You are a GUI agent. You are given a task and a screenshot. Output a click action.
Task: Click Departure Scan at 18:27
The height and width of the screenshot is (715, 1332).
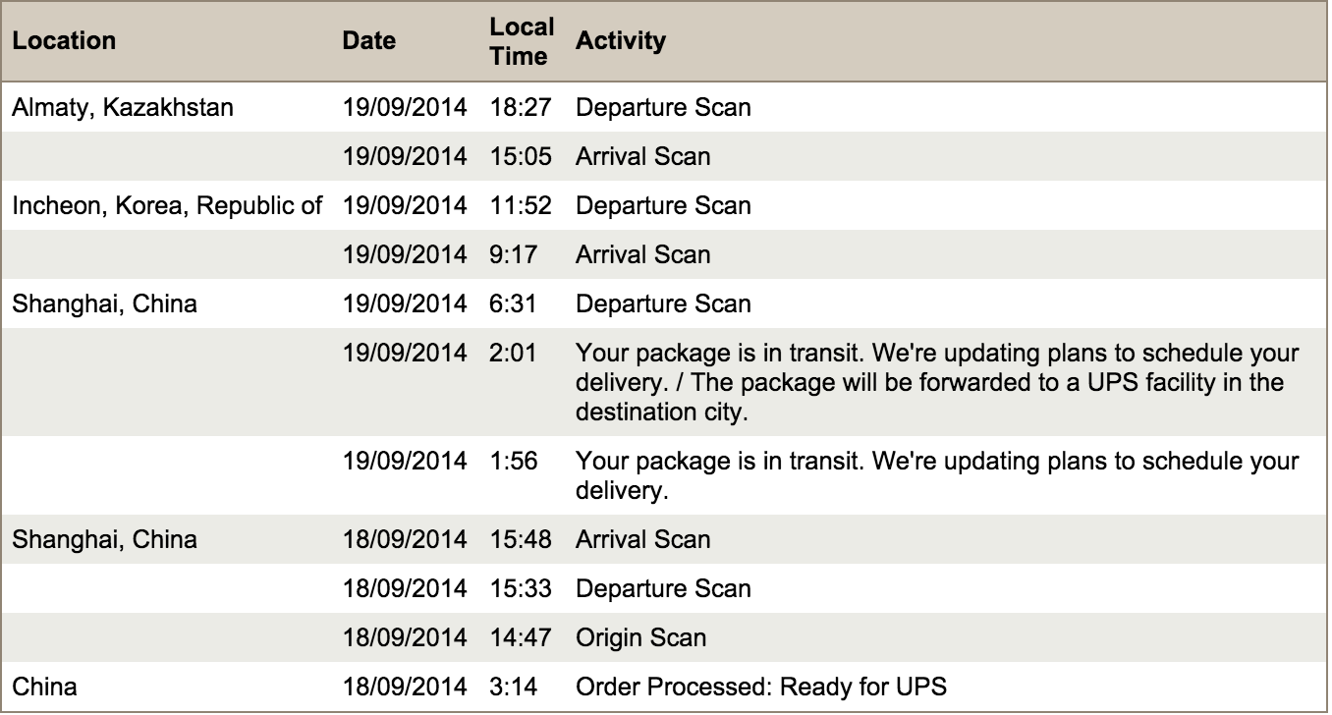663,107
